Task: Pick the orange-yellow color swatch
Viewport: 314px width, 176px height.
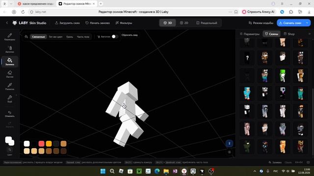Action: [x=49, y=143]
